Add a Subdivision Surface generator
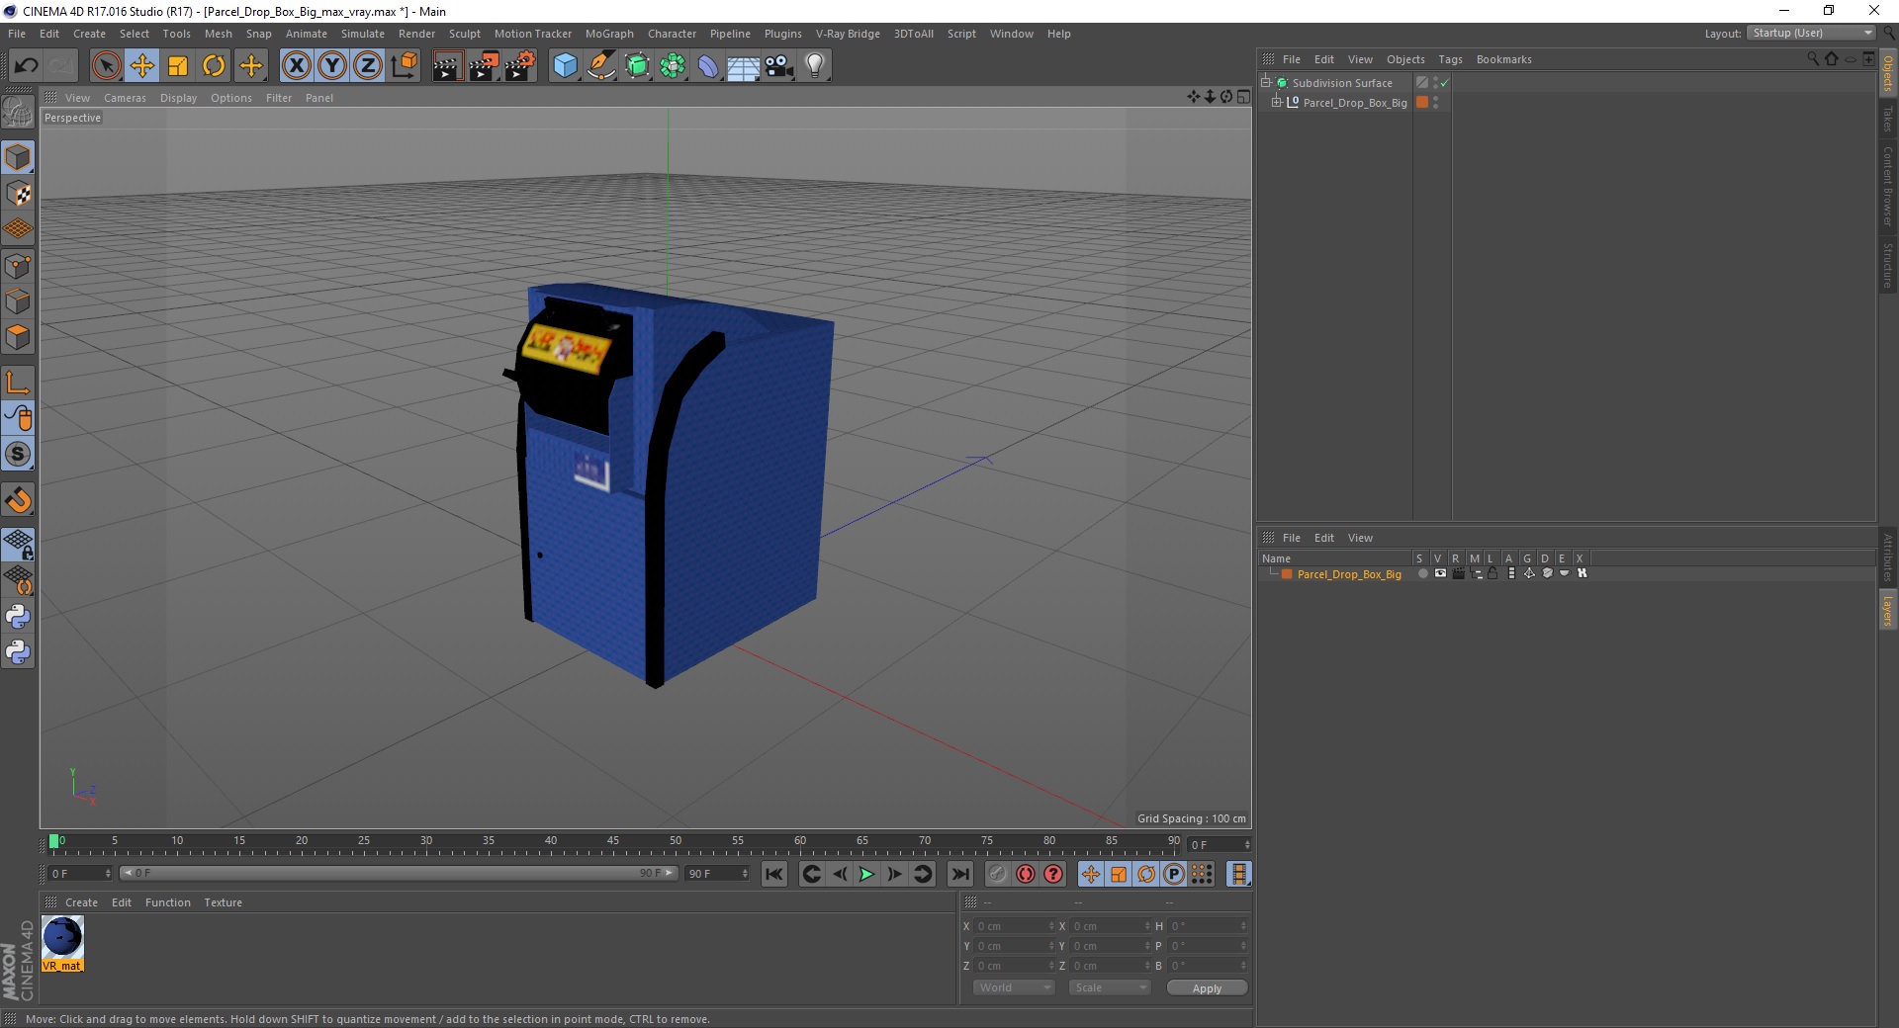 pos(637,65)
